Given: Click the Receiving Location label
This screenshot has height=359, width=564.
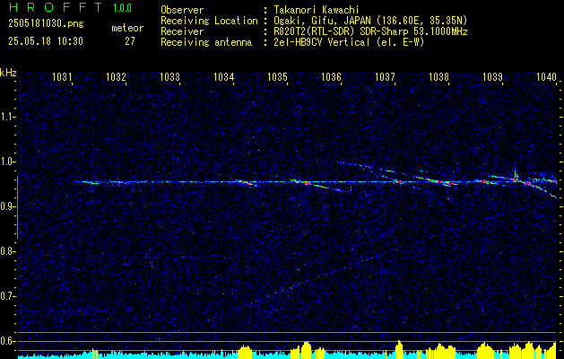Looking at the screenshot, I should point(209,21).
